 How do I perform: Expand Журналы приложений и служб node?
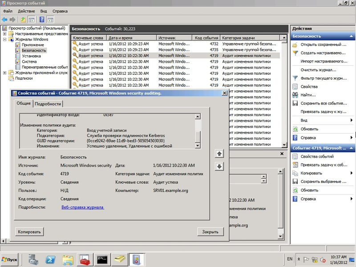[x=4, y=73]
